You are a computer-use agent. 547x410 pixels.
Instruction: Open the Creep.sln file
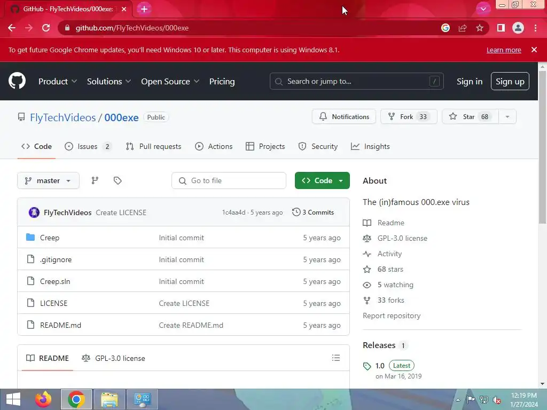coord(55,282)
